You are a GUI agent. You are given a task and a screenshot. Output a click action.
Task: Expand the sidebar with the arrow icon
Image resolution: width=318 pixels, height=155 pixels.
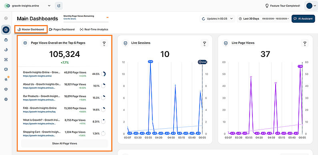point(6,18)
